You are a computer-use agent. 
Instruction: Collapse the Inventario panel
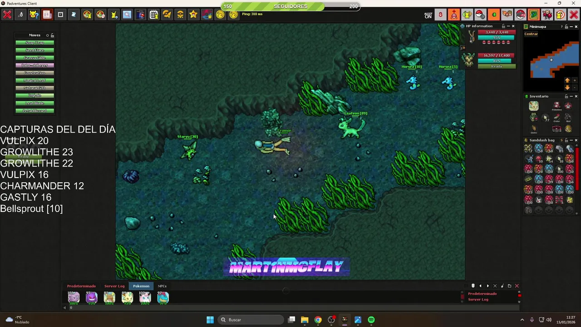[x=571, y=96]
